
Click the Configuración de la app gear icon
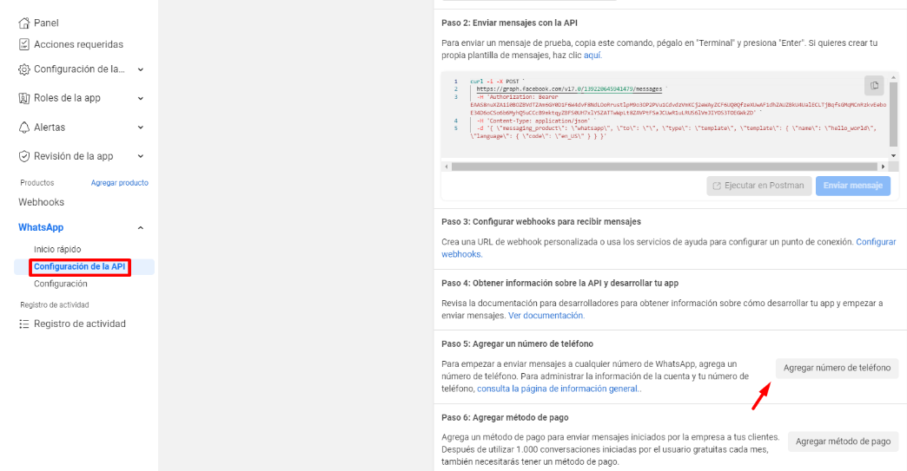[24, 69]
